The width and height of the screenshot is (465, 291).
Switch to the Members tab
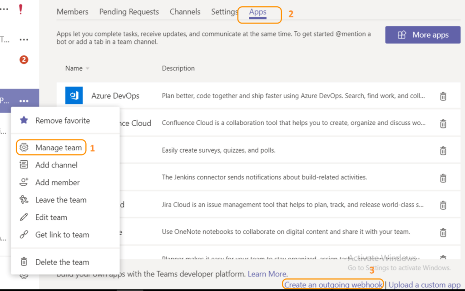(72, 12)
